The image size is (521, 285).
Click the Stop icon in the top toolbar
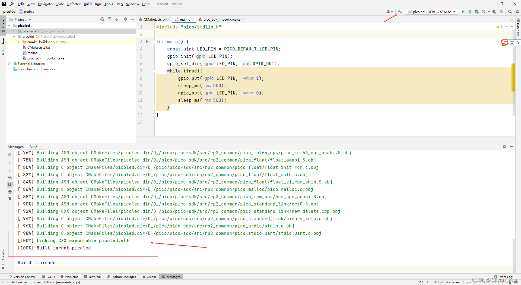pyautogui.click(x=501, y=12)
